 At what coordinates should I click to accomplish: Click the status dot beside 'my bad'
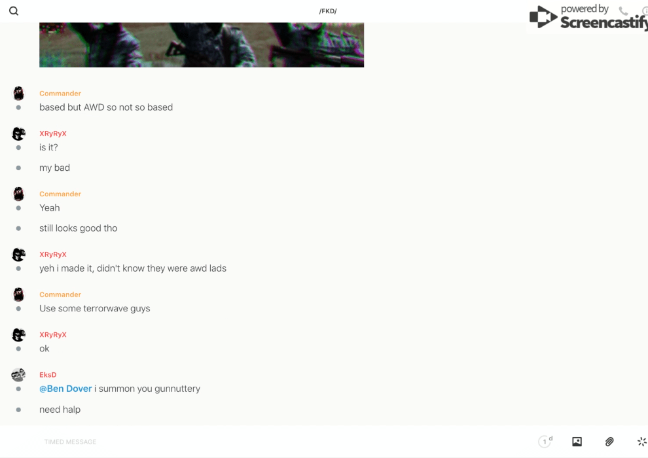click(18, 167)
